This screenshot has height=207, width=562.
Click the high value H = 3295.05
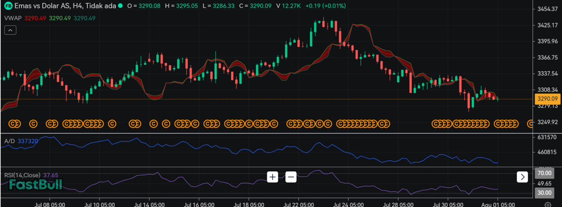[x=181, y=6]
